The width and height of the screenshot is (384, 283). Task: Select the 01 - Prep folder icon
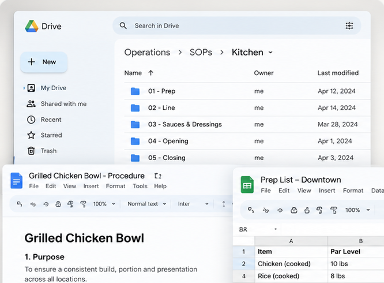(135, 91)
